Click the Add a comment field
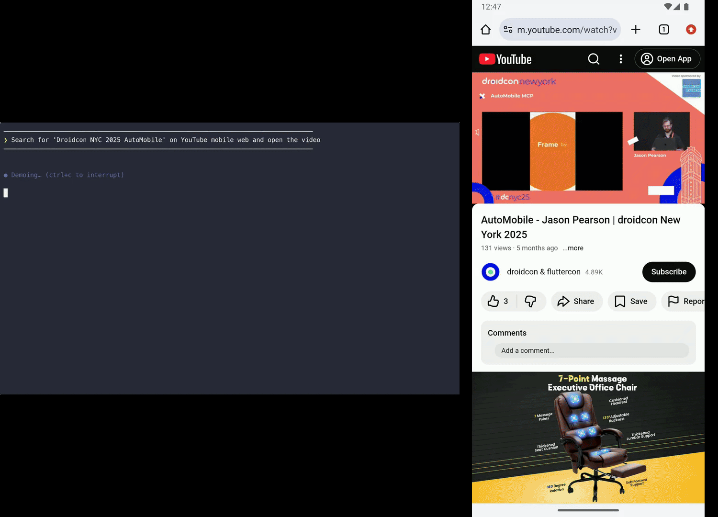Viewport: 718px width, 517px height. click(591, 350)
